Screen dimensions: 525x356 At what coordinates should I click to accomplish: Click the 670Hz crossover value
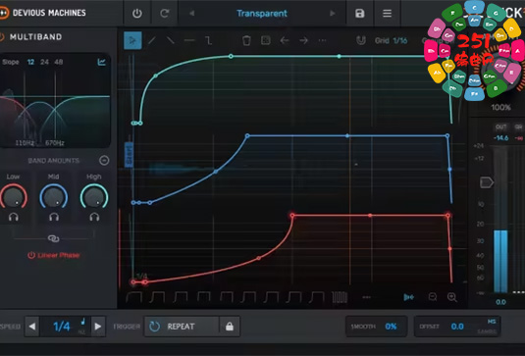tap(55, 143)
